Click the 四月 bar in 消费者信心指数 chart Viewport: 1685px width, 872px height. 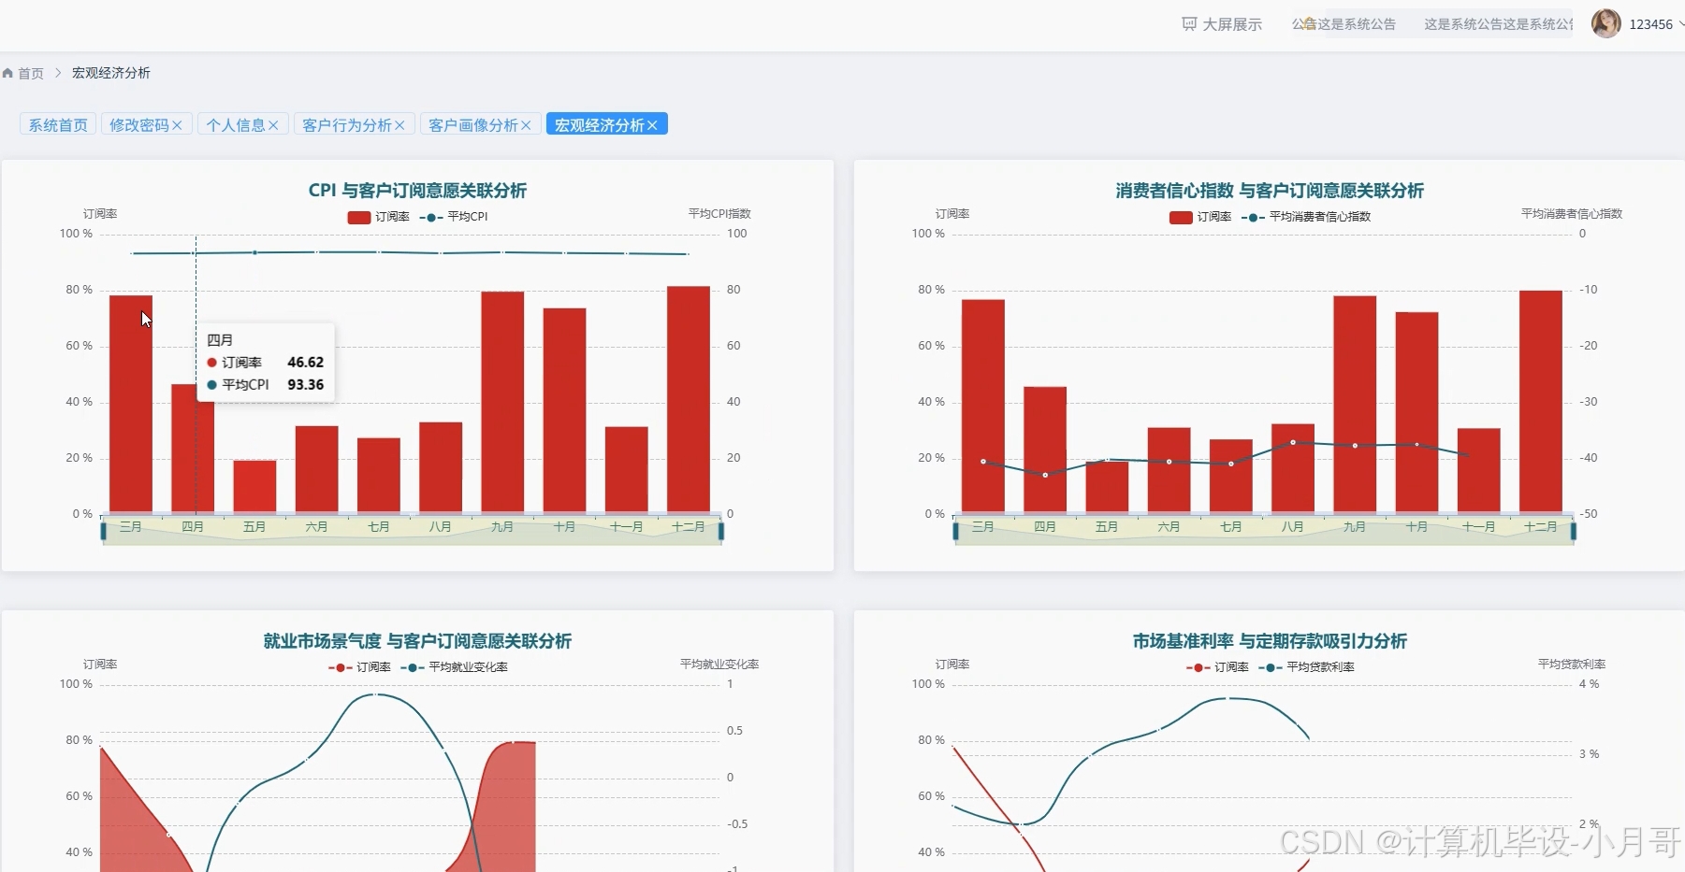pos(1045,450)
